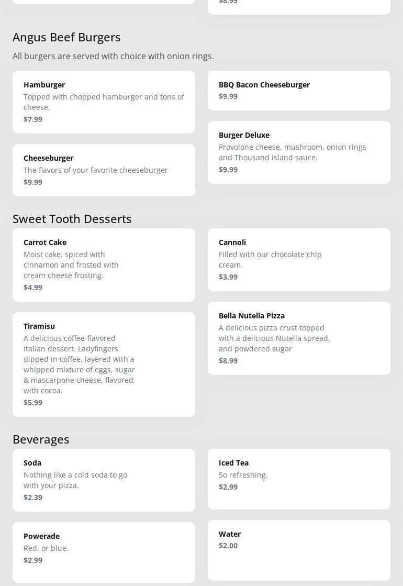Click the Burger Deluxe description text
The height and width of the screenshot is (586, 403).
[x=292, y=152]
